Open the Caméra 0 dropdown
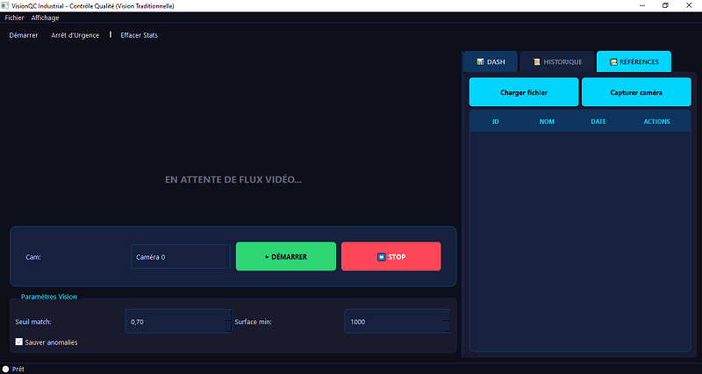 180,257
